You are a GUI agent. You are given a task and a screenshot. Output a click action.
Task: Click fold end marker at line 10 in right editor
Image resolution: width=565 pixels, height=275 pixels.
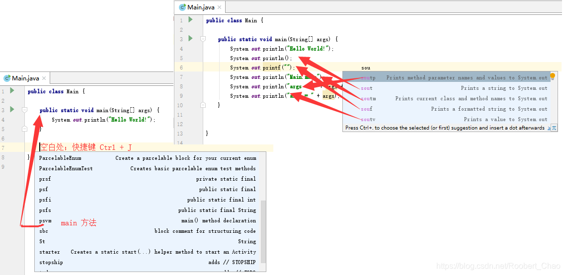[203, 105]
